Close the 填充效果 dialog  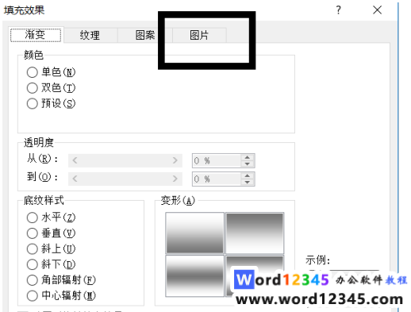coord(378,10)
